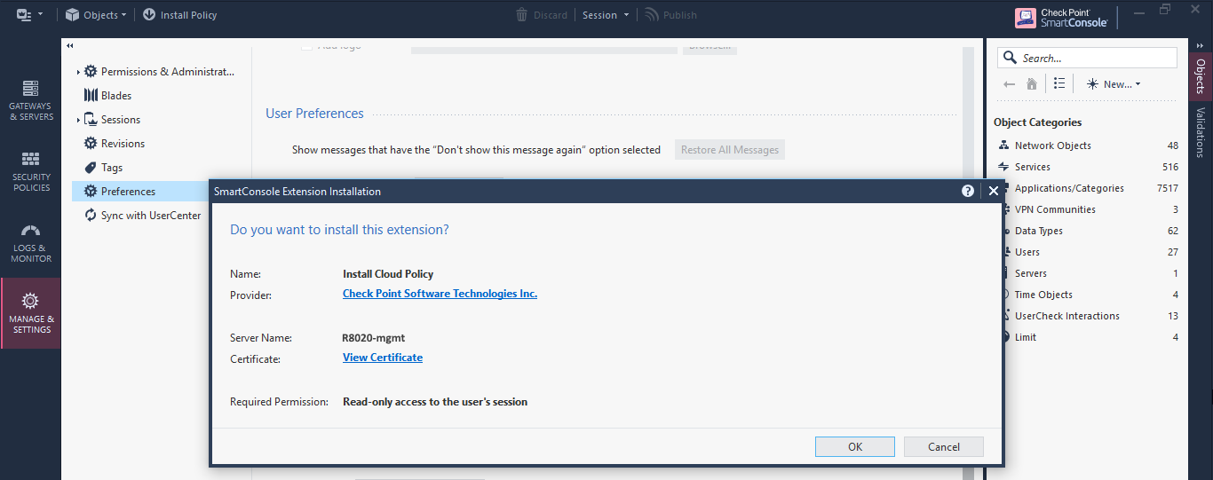Image resolution: width=1213 pixels, height=480 pixels.
Task: Switch to the Validations side tab
Action: tap(1201, 133)
